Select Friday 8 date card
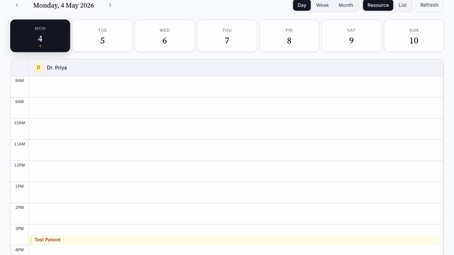Viewport: 454px width, 255px height. pyautogui.click(x=289, y=36)
